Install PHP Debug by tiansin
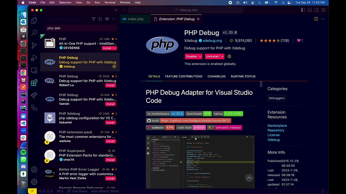Image resolution: width=346 pixels, height=194 pixels. [110, 104]
